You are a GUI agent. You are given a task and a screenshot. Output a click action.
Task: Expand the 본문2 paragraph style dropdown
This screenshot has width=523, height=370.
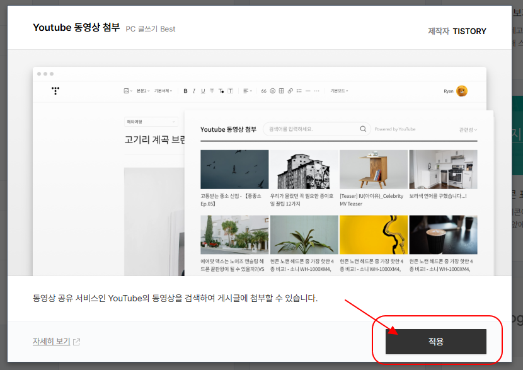pyautogui.click(x=143, y=91)
